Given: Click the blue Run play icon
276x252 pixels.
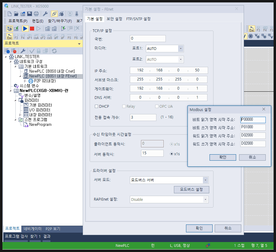Looking at the screenshot, I should click(25, 28).
